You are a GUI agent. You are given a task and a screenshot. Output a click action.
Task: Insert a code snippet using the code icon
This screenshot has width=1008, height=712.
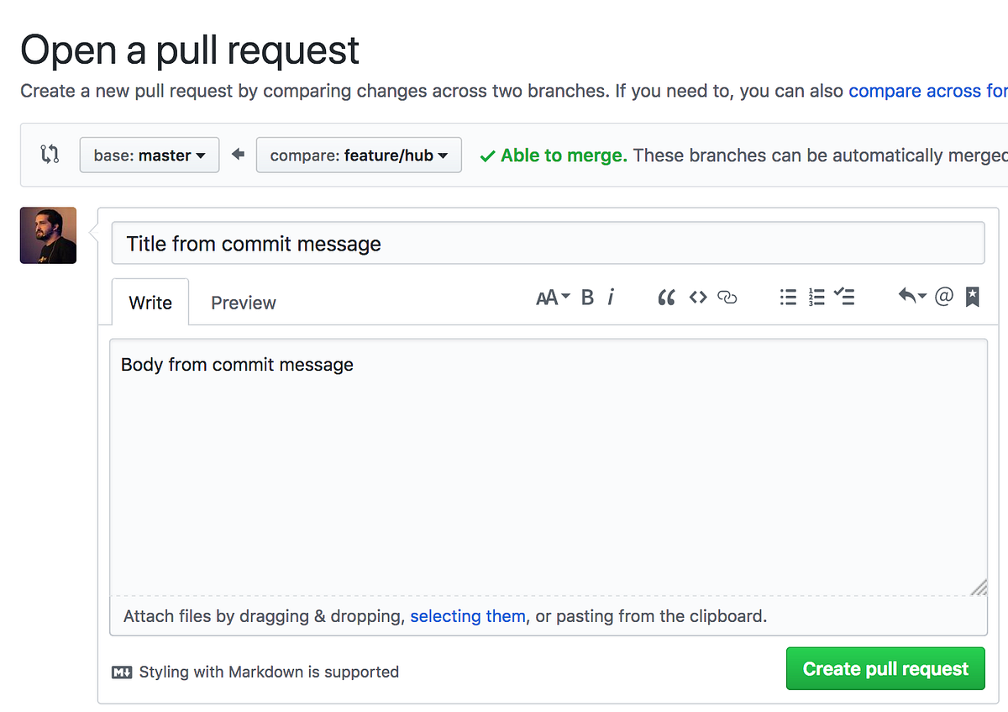[697, 297]
